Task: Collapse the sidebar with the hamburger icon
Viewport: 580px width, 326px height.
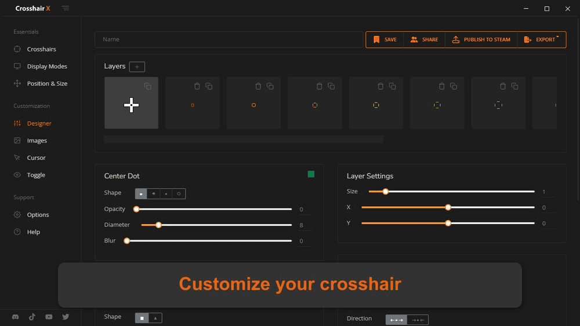Action: click(x=66, y=9)
